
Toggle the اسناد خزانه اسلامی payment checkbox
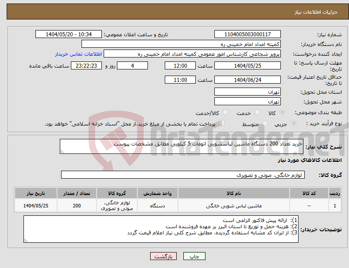click(x=221, y=123)
